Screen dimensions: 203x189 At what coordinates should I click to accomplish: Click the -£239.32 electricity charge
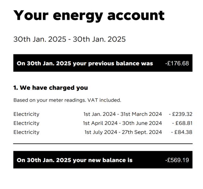(180, 114)
